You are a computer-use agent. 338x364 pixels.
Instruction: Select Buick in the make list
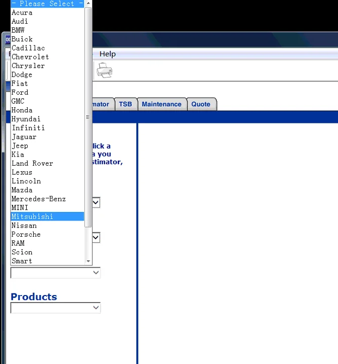pos(47,39)
